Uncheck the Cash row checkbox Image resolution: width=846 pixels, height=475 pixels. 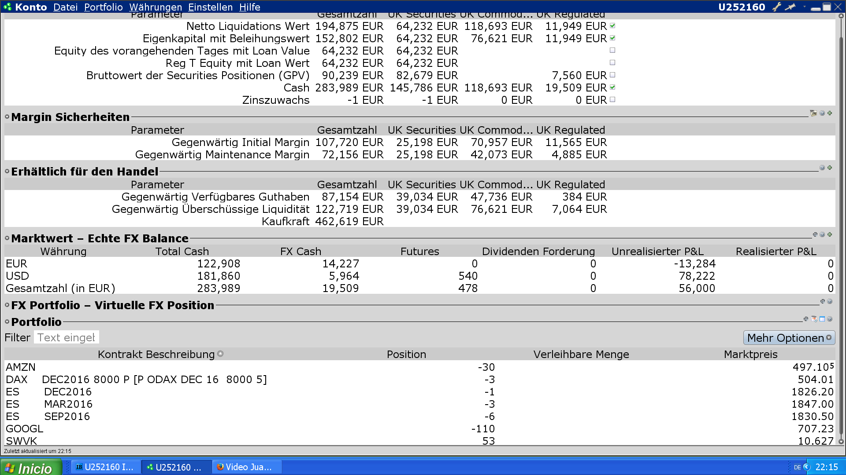612,88
